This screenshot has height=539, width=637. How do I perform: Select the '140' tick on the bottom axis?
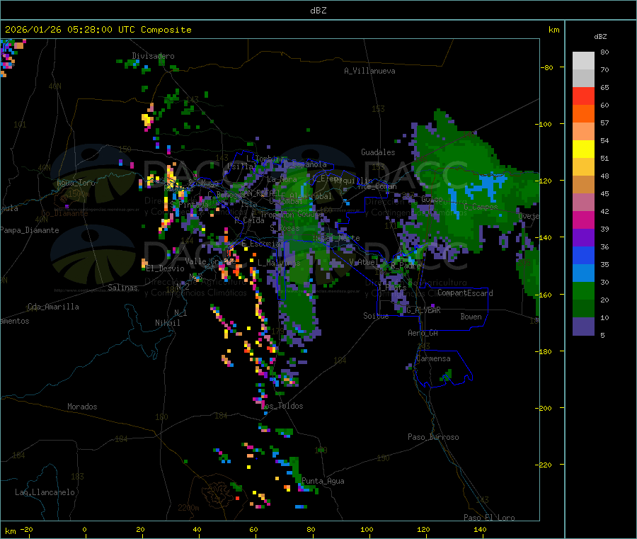[x=480, y=530]
